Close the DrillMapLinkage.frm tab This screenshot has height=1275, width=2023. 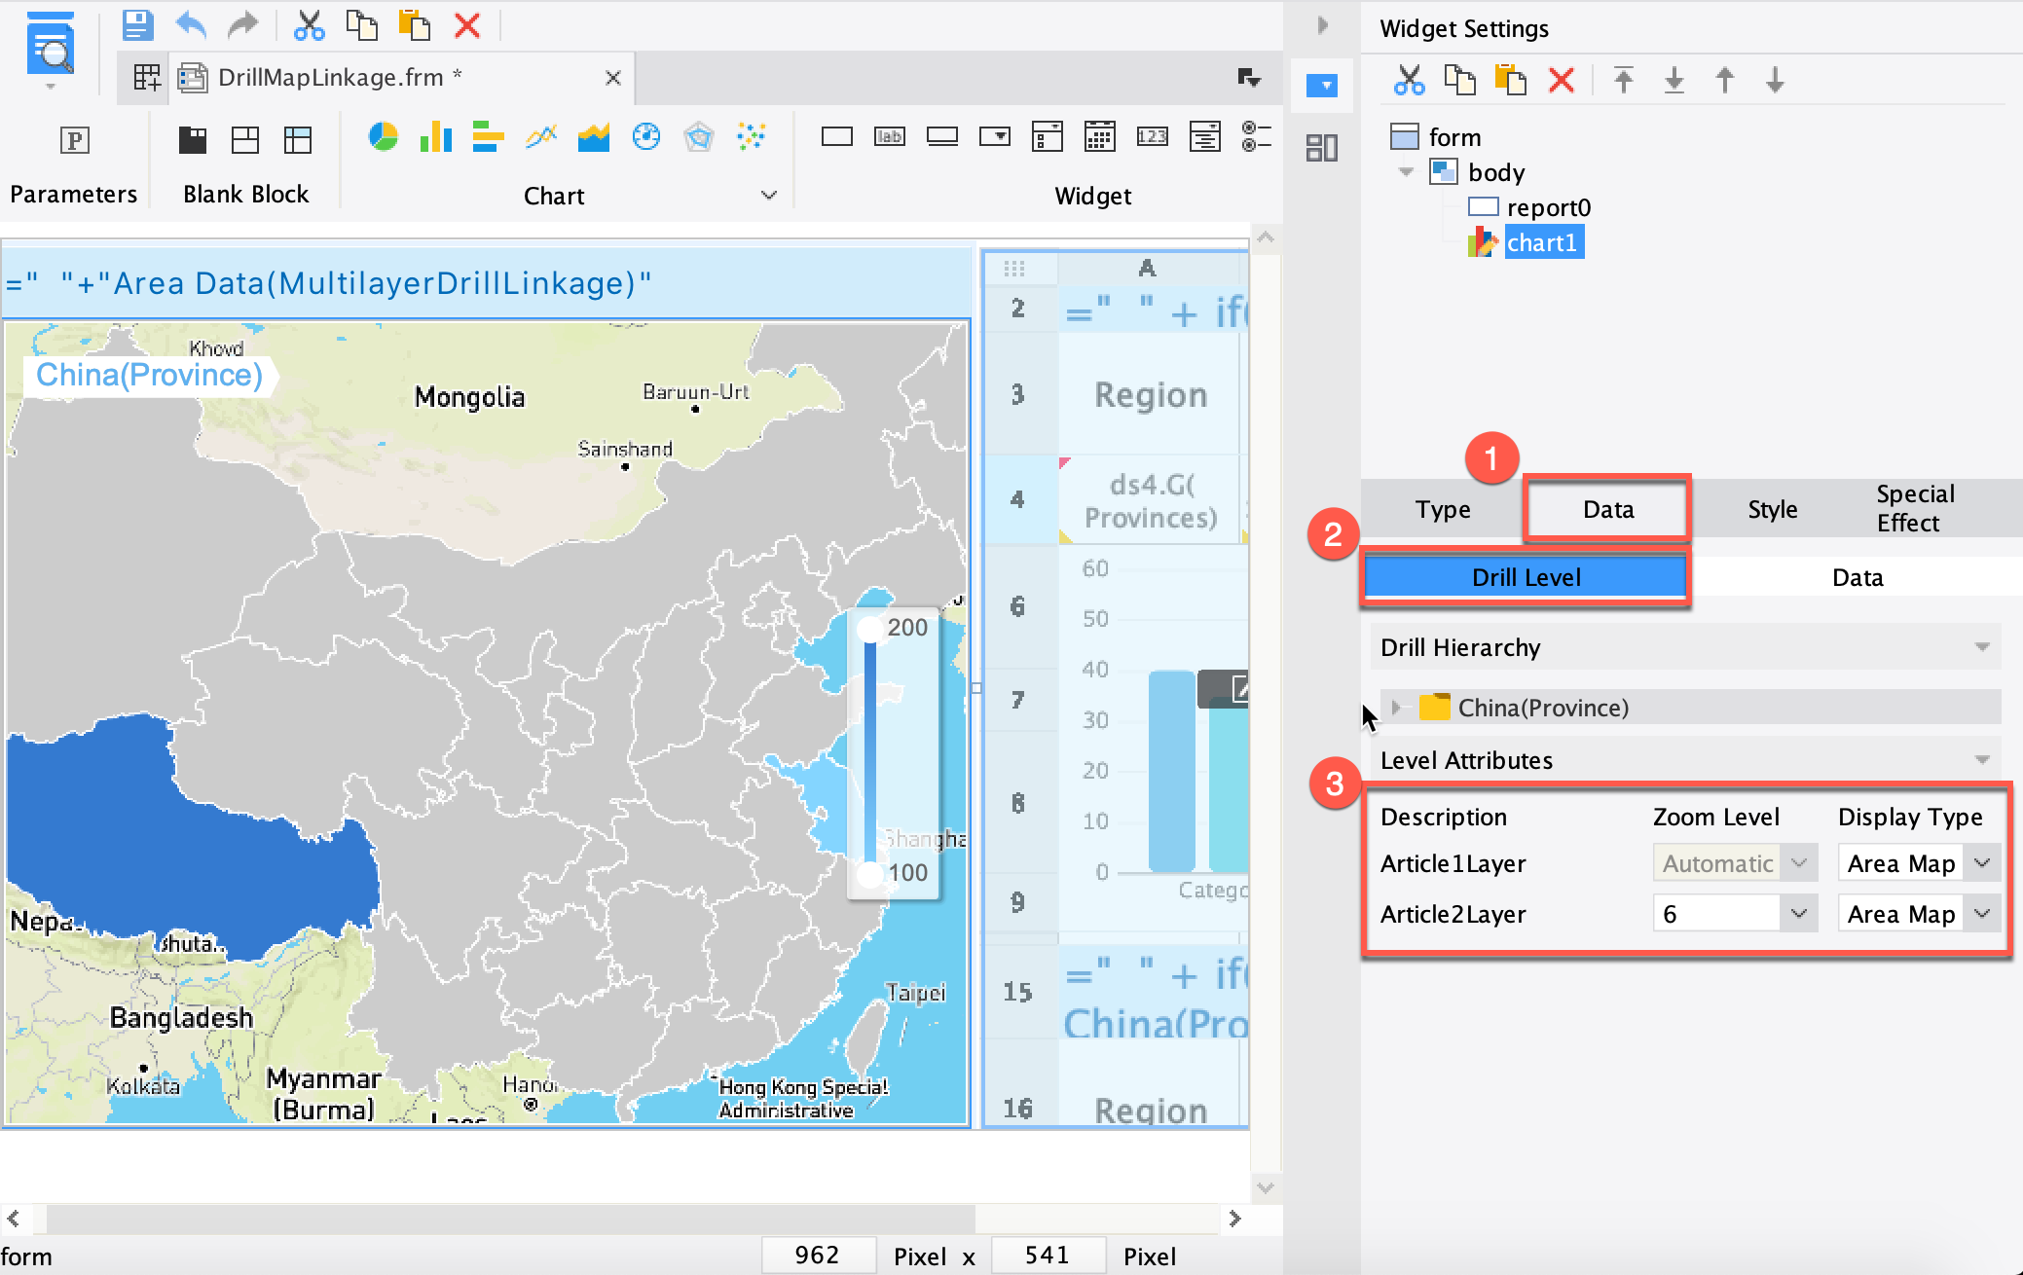tap(612, 78)
